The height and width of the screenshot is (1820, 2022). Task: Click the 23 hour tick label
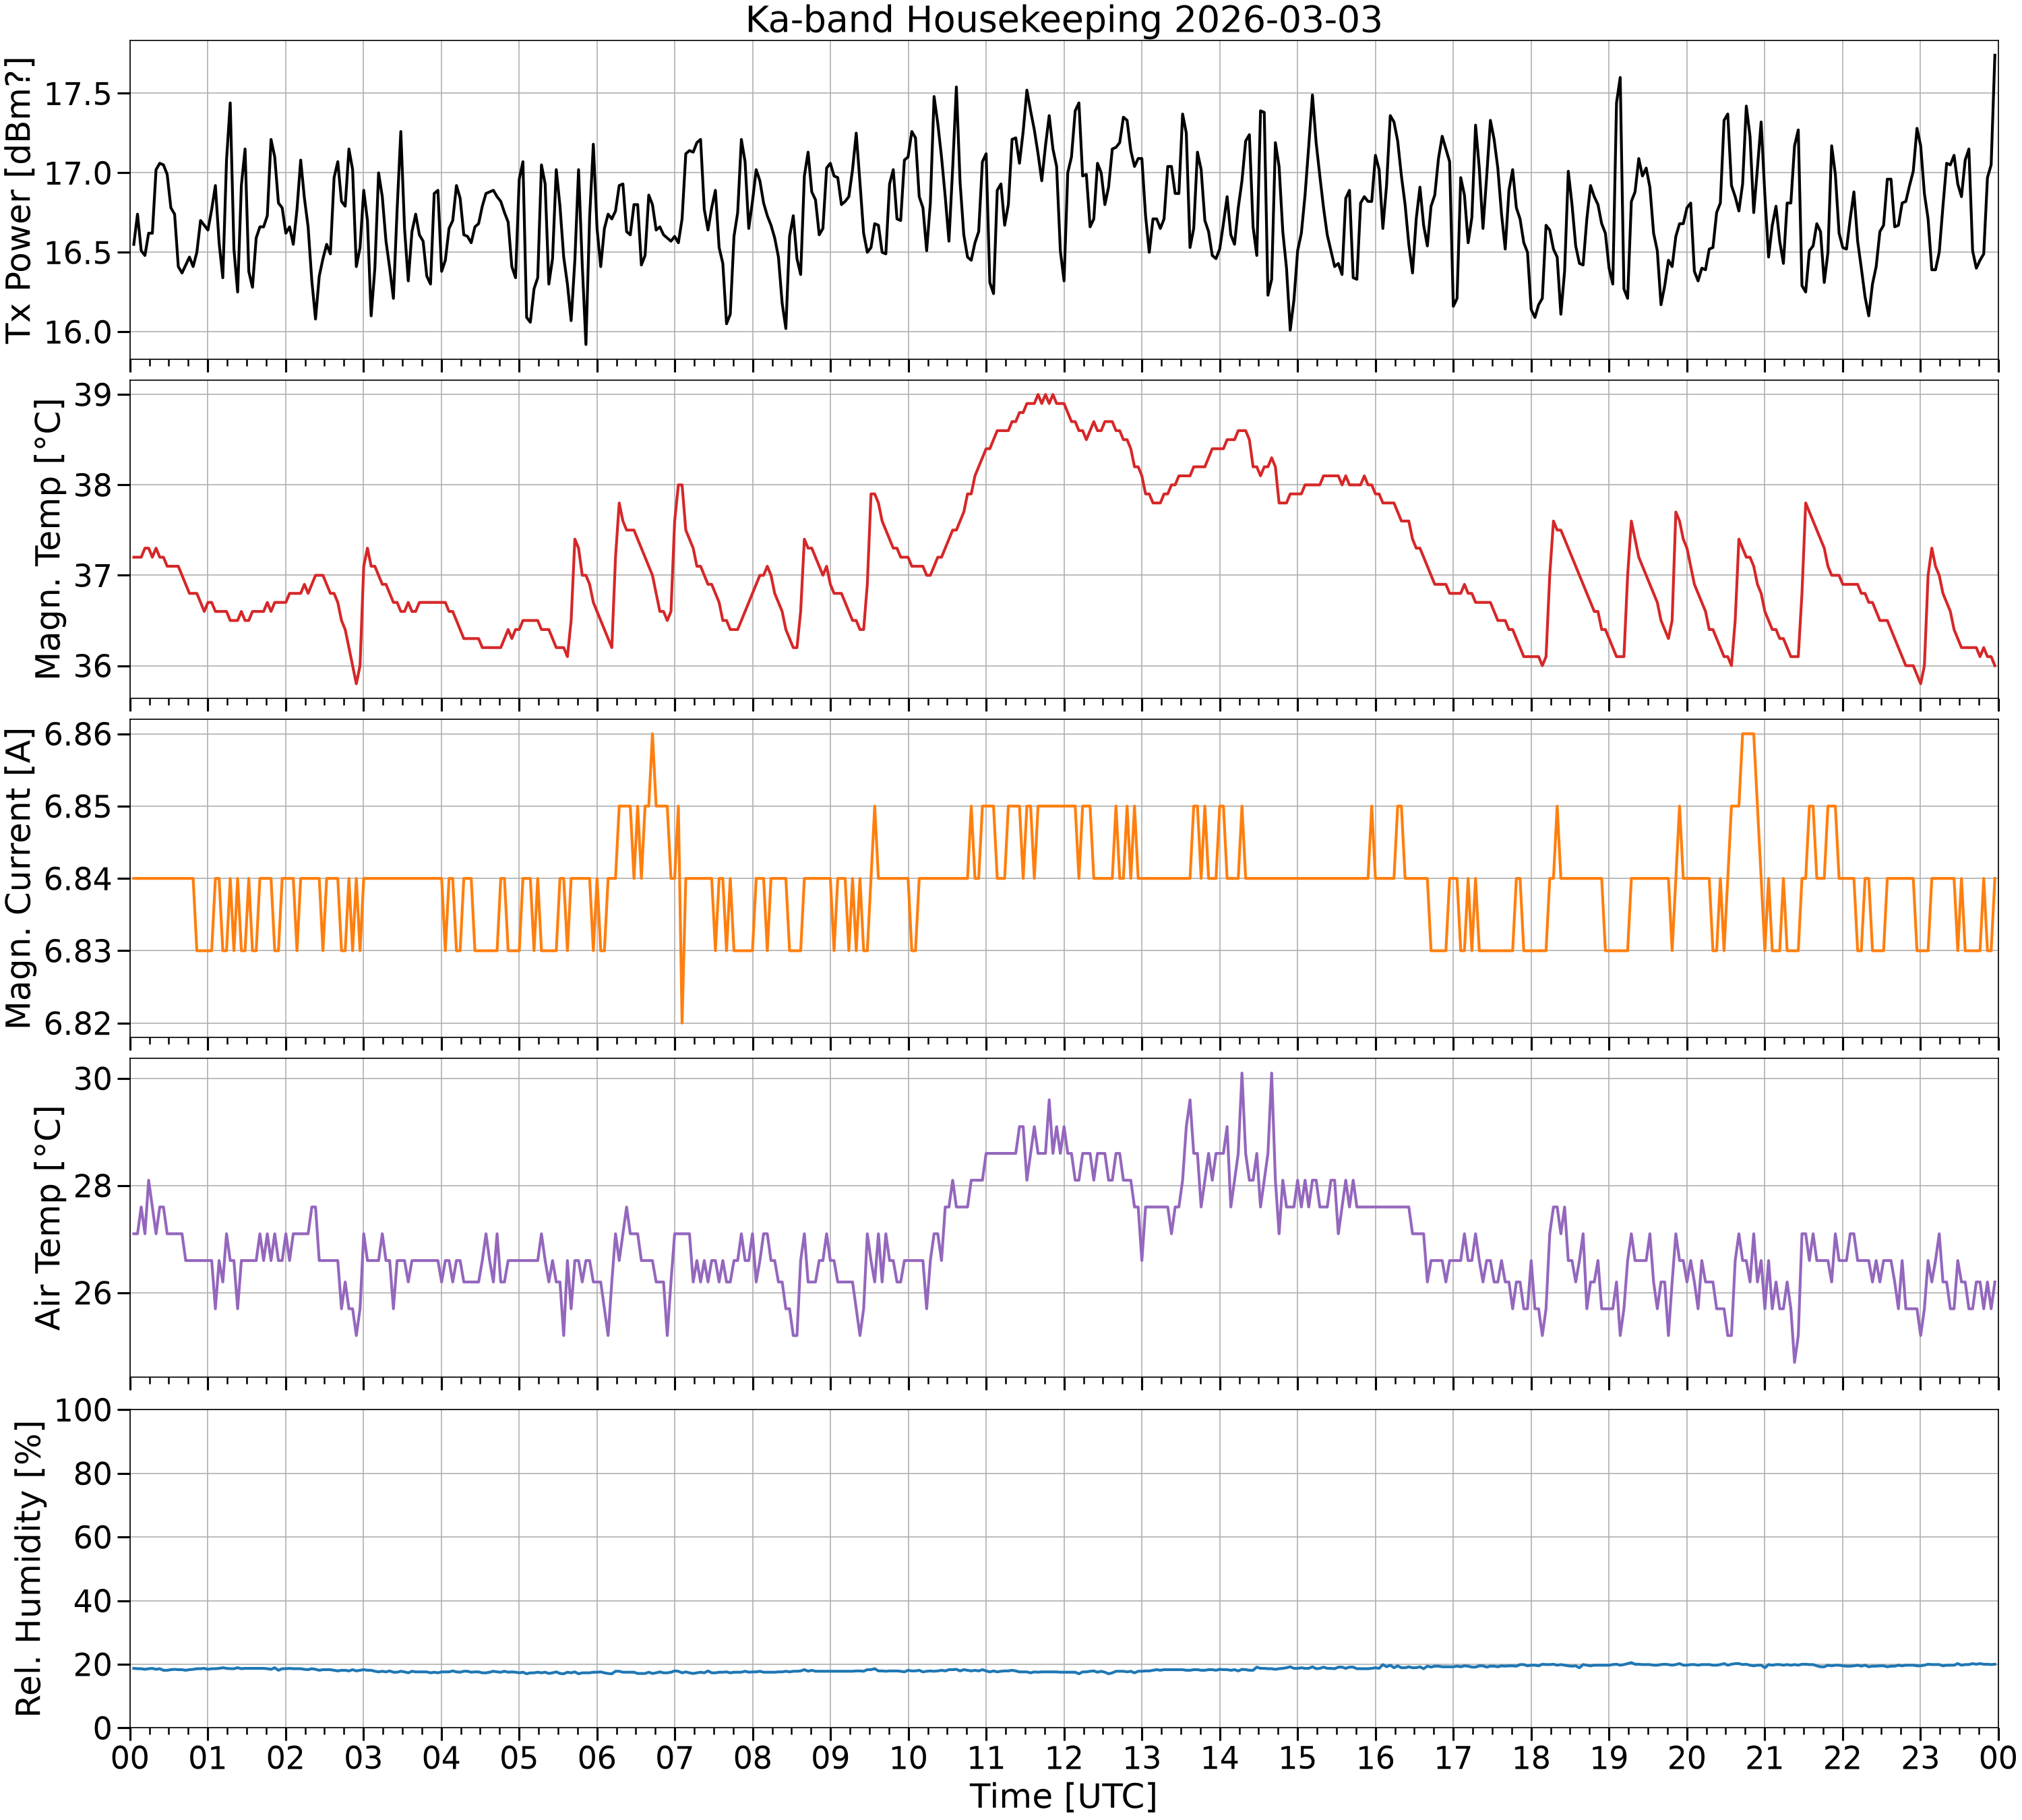(1920, 1756)
